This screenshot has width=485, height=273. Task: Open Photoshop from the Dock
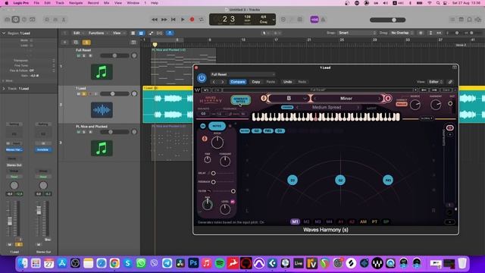193,263
